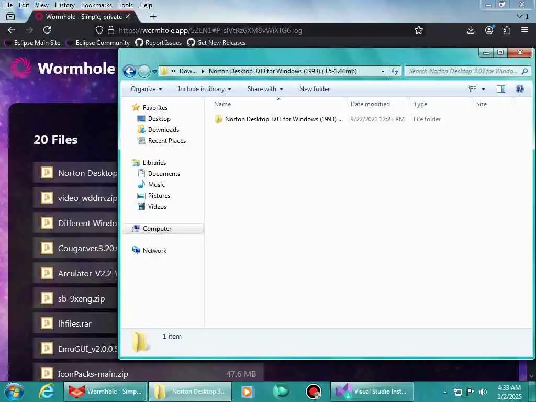Image resolution: width=536 pixels, height=402 pixels.
Task: Open Tools menu in Firefox
Action: [126, 5]
